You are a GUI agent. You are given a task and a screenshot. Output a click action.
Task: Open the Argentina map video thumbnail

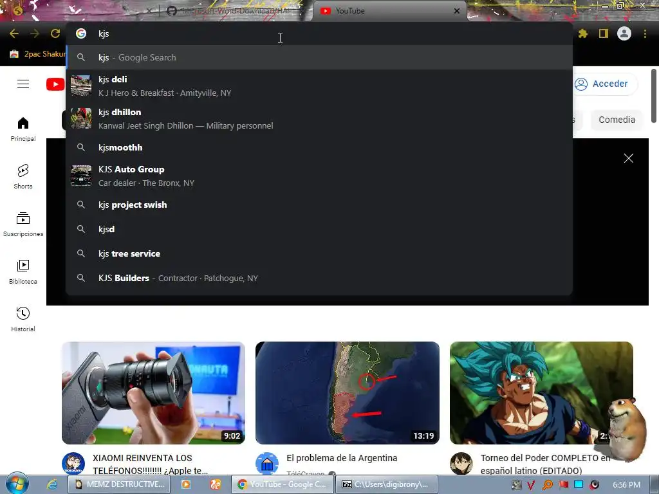click(x=347, y=393)
